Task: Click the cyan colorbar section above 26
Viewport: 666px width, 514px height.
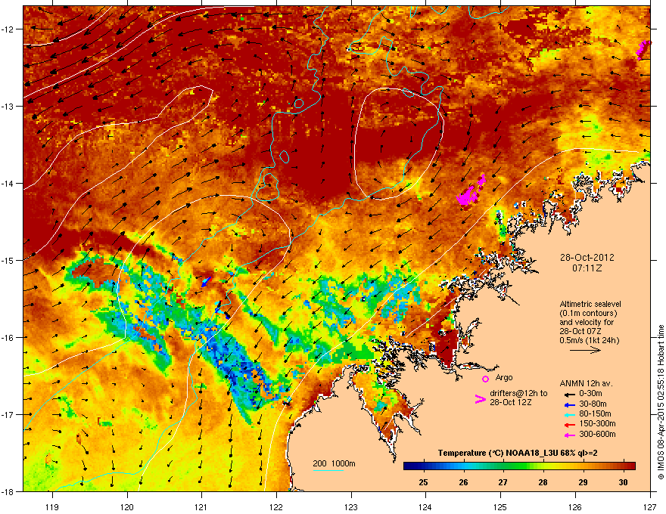Action: point(464,466)
